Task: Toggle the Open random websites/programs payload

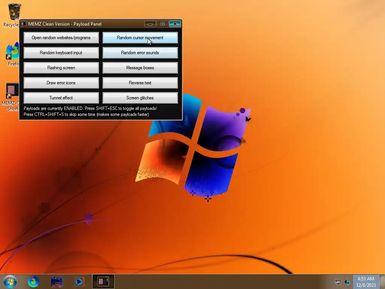Action: click(61, 38)
